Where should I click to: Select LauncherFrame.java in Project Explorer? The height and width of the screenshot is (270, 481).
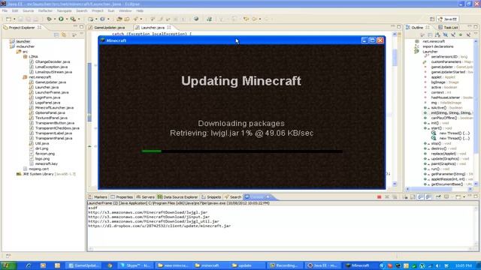(49, 92)
